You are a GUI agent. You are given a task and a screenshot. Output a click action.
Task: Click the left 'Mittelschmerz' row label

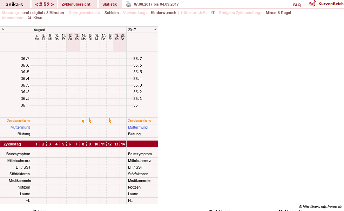click(x=19, y=161)
